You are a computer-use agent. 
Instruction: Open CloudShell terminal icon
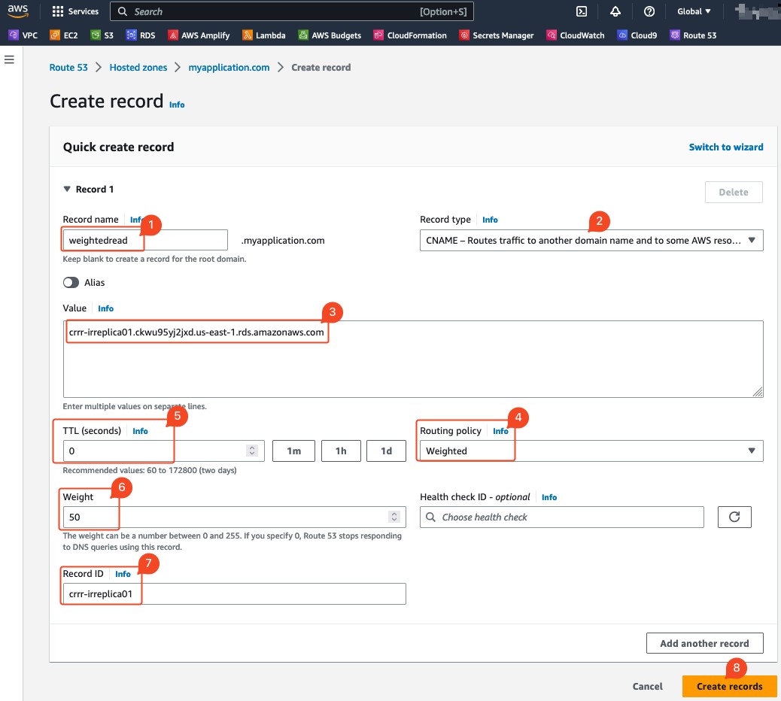tap(582, 11)
